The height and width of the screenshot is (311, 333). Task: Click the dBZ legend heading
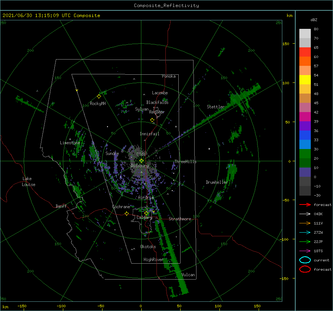click(x=314, y=20)
